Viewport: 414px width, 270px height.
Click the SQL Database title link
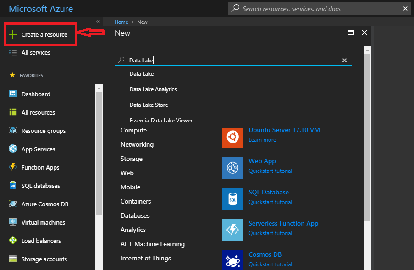point(269,192)
